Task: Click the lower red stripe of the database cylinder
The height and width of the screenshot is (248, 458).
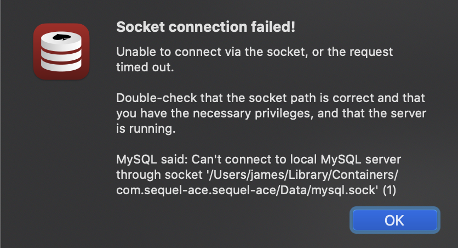Action: 61,60
